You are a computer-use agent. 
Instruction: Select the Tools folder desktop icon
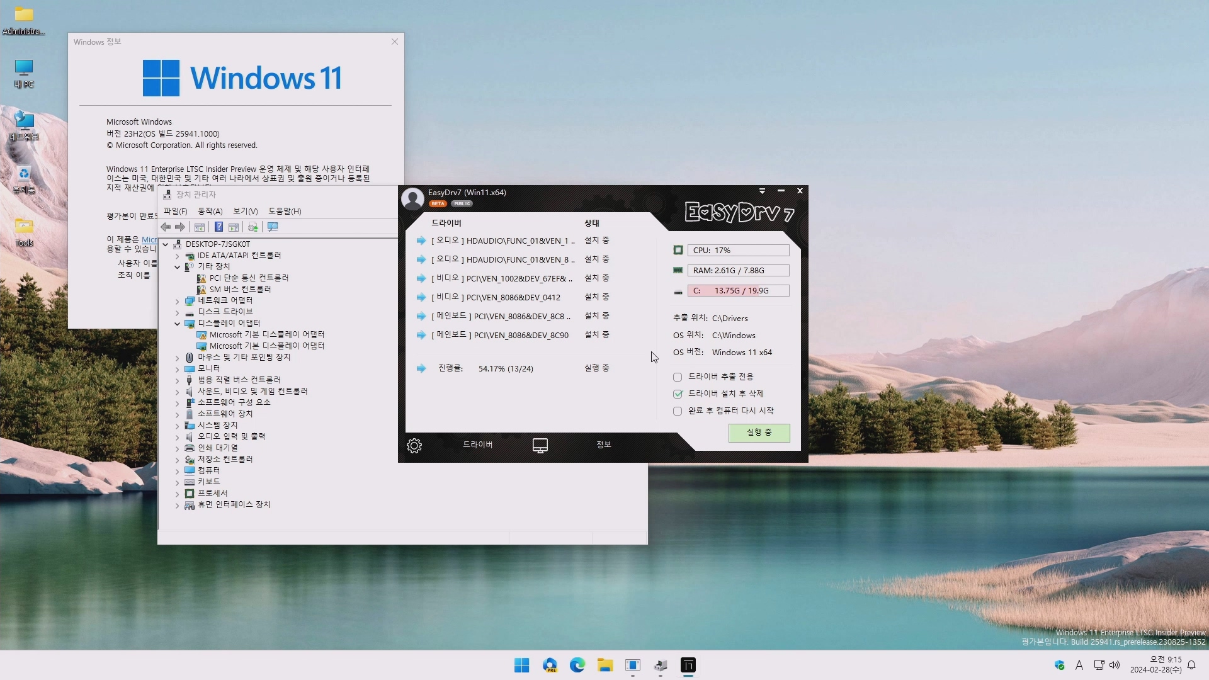(24, 232)
